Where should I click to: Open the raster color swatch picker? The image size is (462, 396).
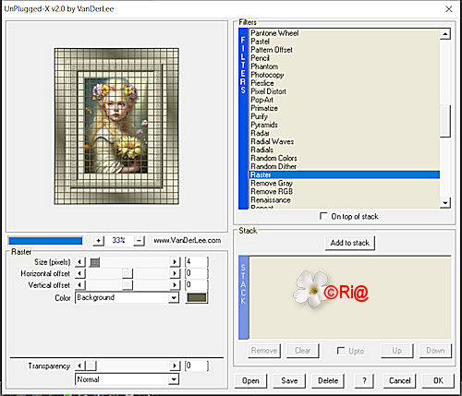[x=197, y=297]
